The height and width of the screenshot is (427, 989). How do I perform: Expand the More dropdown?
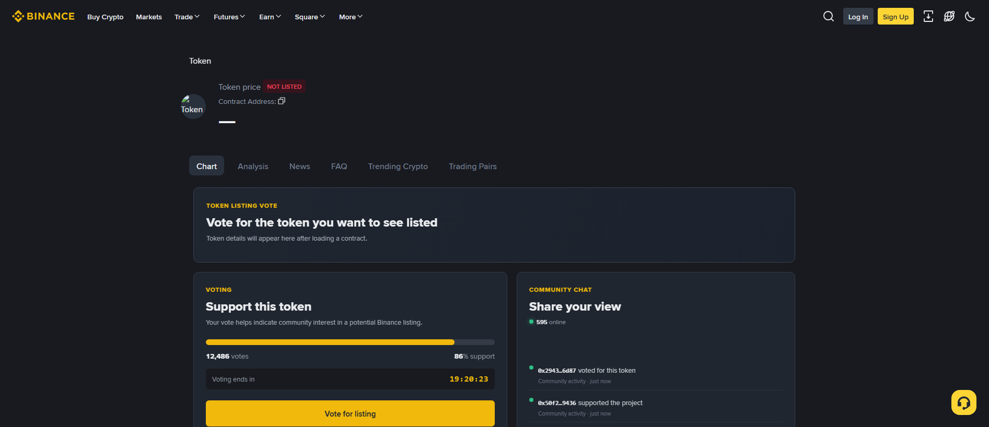351,17
